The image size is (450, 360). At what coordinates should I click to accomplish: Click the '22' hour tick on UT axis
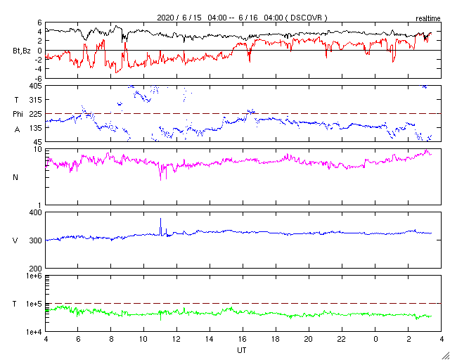342,340
